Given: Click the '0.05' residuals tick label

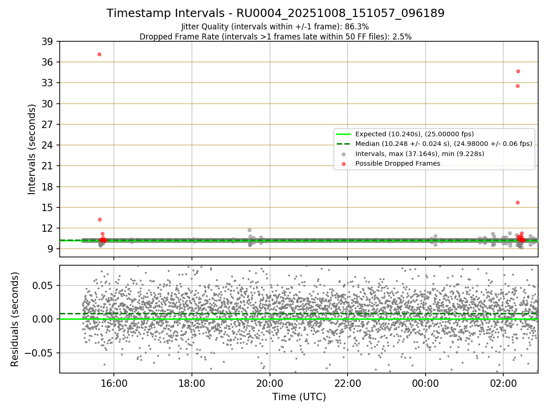Looking at the screenshot, I should [x=44, y=285].
